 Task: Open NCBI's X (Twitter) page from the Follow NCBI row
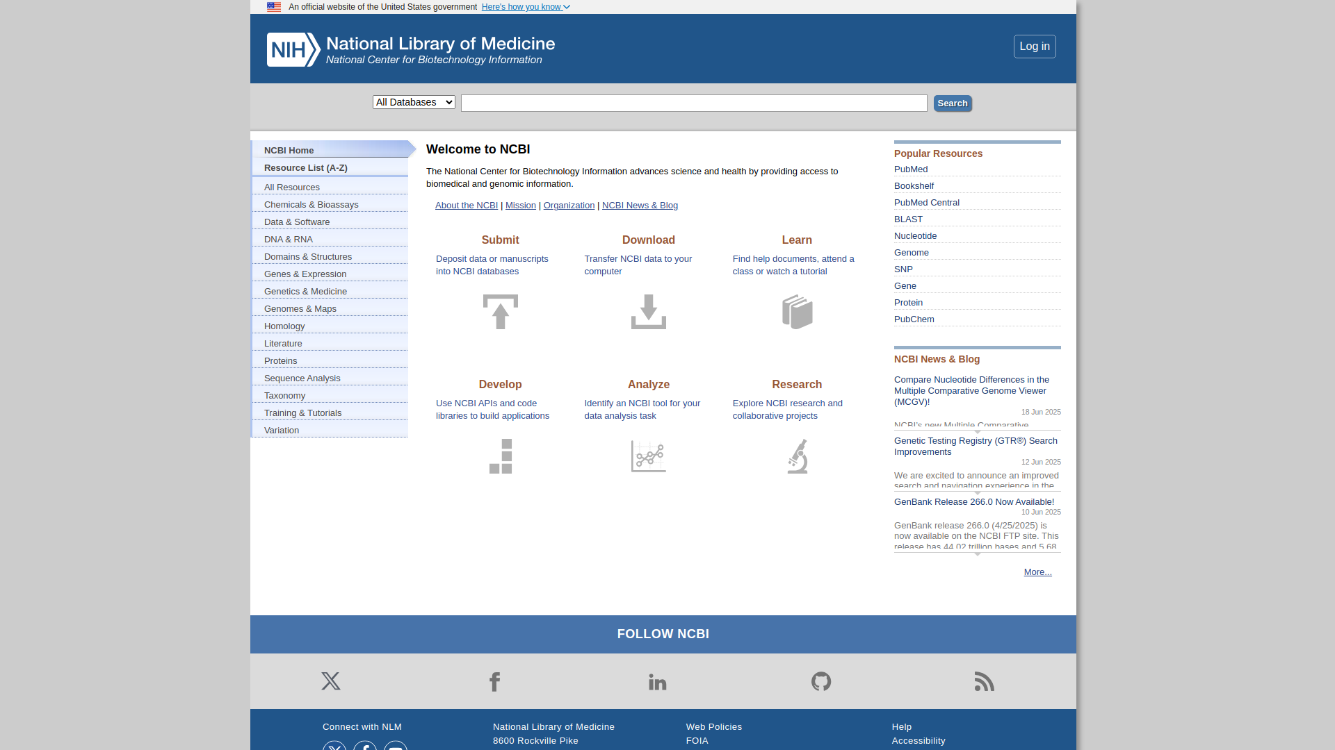click(331, 681)
